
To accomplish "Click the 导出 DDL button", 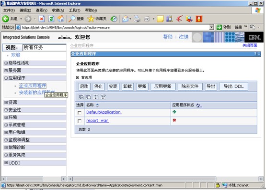I will (233, 86).
